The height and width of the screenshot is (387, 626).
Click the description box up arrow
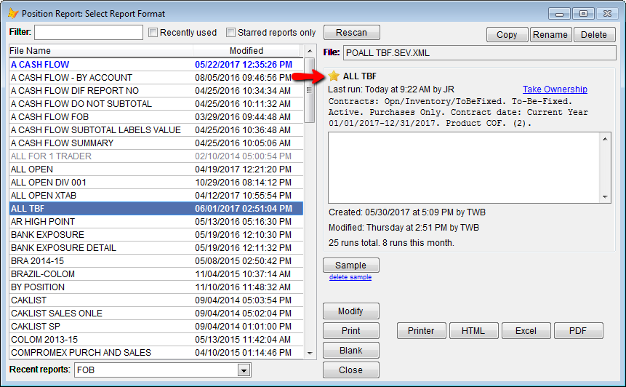605,139
